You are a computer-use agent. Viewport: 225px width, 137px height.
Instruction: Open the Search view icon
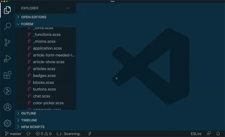coord(7,26)
